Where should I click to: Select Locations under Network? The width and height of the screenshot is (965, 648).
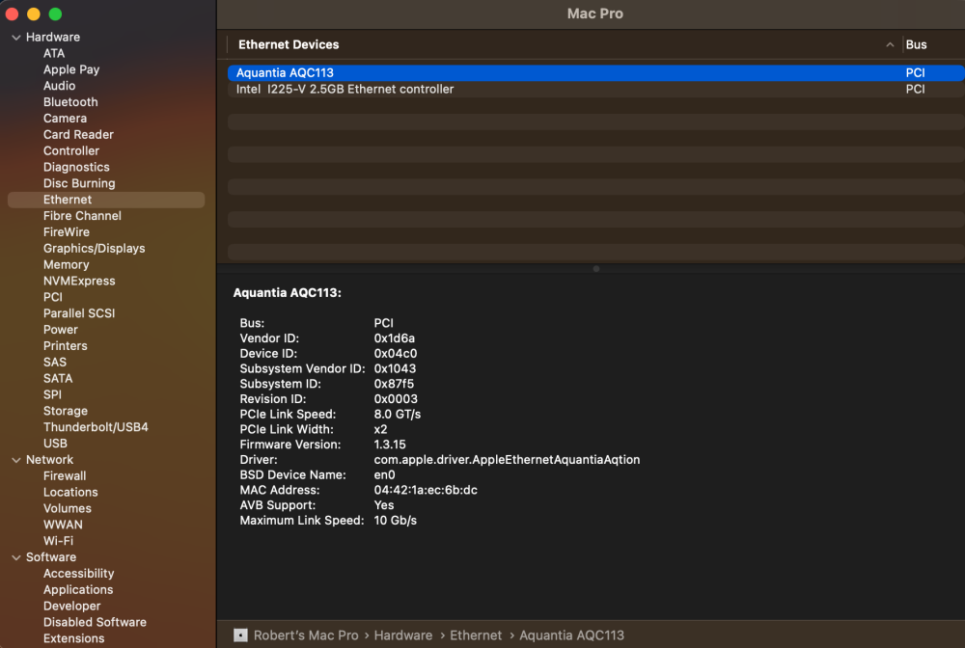point(70,493)
